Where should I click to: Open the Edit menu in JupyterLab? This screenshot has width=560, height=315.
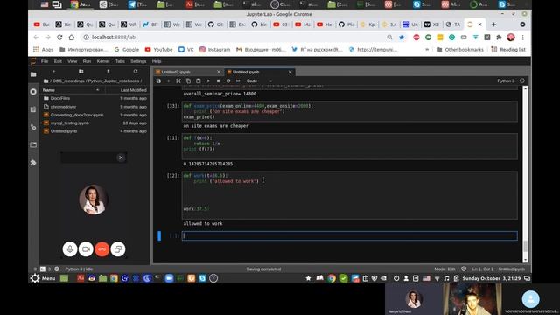(x=58, y=61)
